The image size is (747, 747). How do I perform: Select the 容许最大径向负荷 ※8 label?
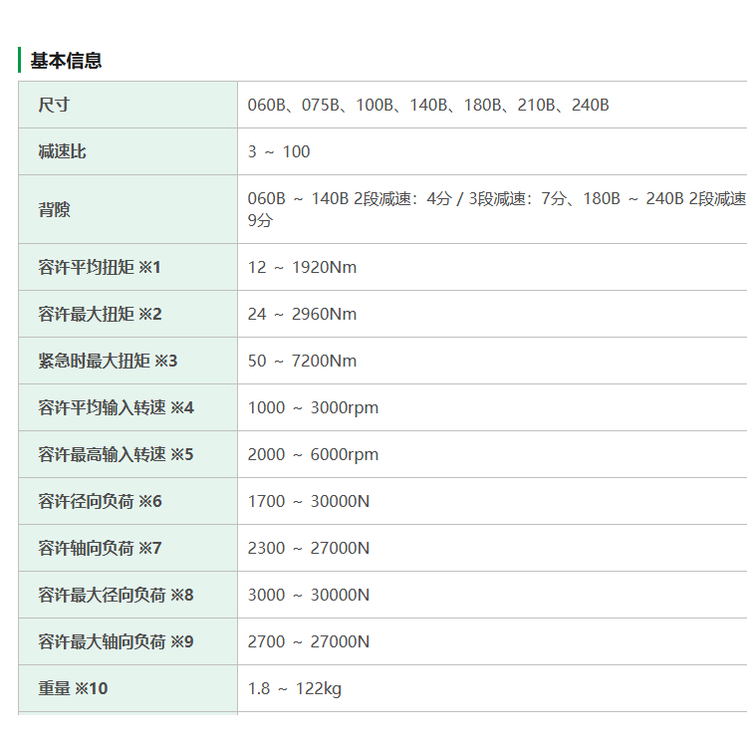(116, 595)
